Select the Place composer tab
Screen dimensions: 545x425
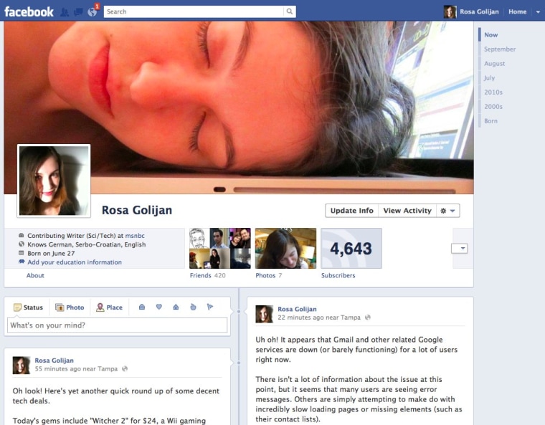pyautogui.click(x=110, y=307)
